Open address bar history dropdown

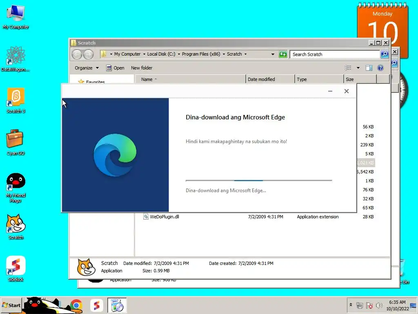pos(273,54)
